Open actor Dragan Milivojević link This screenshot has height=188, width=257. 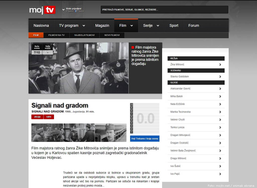pos(180,135)
